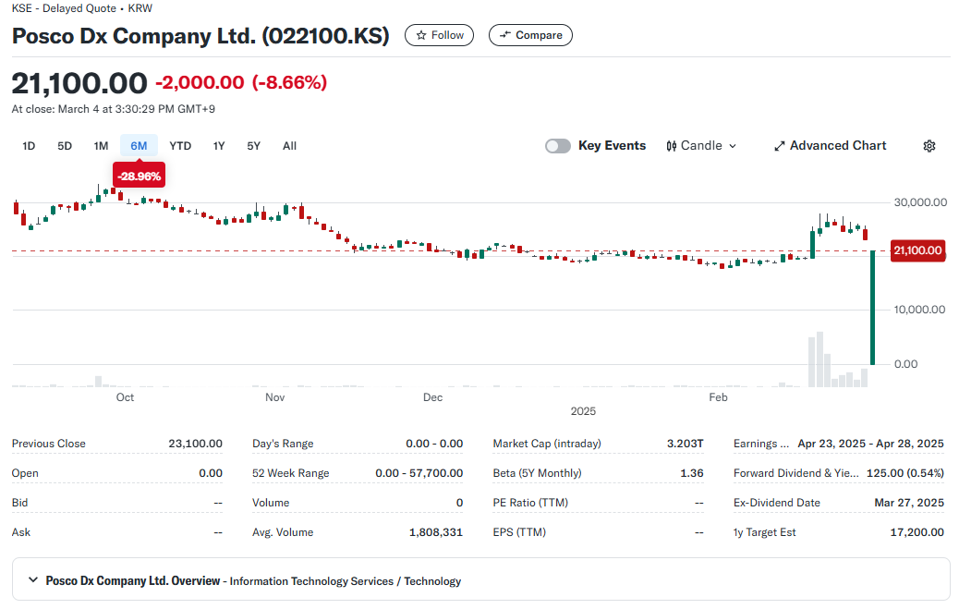This screenshot has width=959, height=609.
Task: Select the 1M time range tab
Action: [101, 146]
